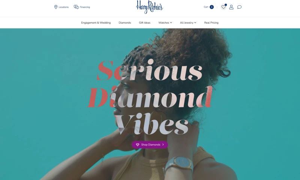
Task: Expand the chevron beside Watches
Action: (171, 22)
